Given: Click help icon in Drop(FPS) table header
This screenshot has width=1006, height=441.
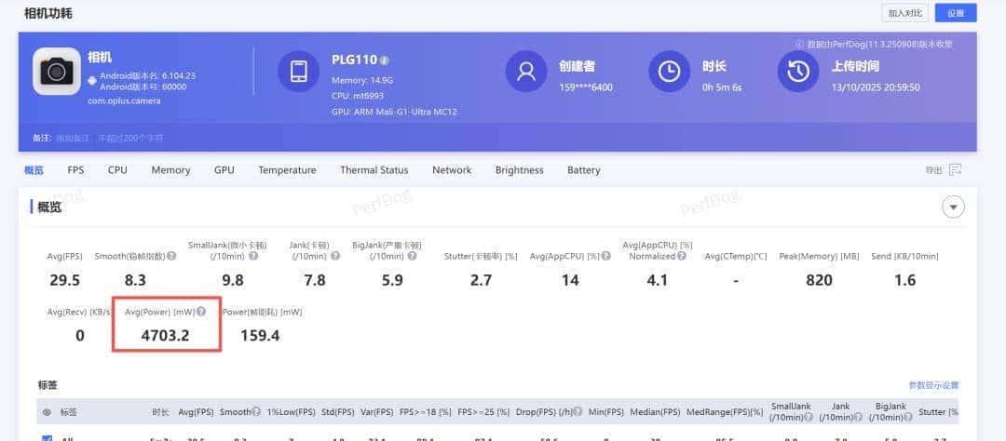Looking at the screenshot, I should pyautogui.click(x=578, y=412).
